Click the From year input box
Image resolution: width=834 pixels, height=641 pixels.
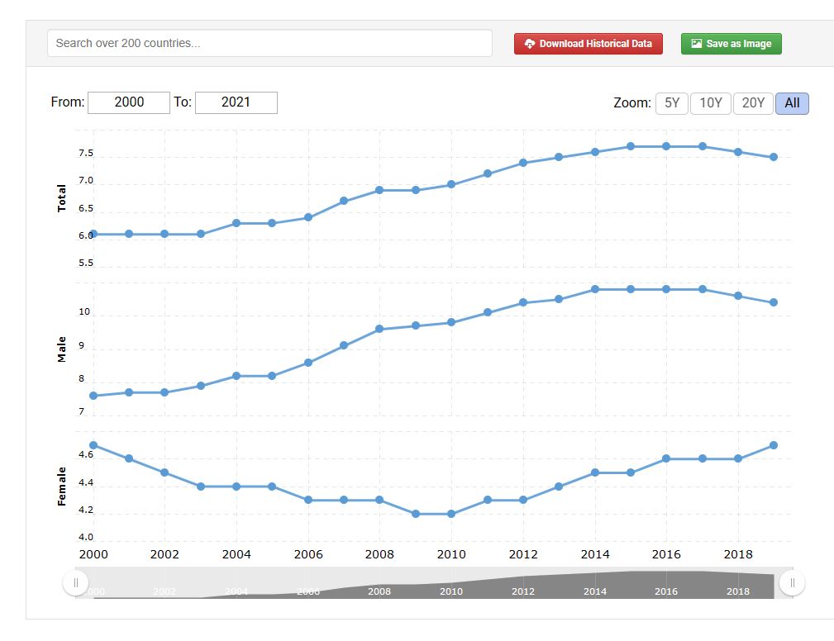[x=129, y=102]
